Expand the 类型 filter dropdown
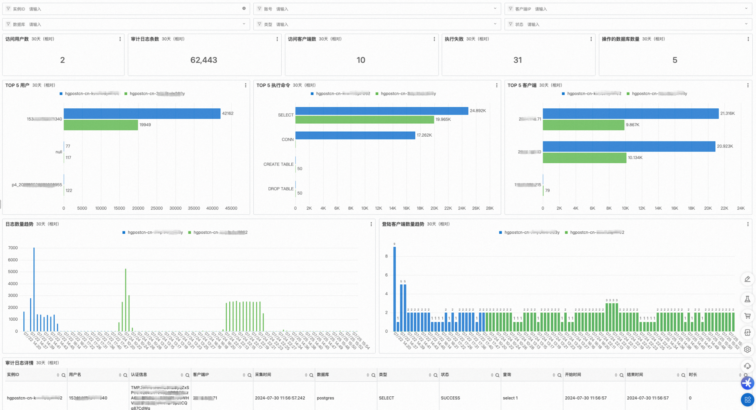This screenshot has width=756, height=410. pyautogui.click(x=495, y=24)
